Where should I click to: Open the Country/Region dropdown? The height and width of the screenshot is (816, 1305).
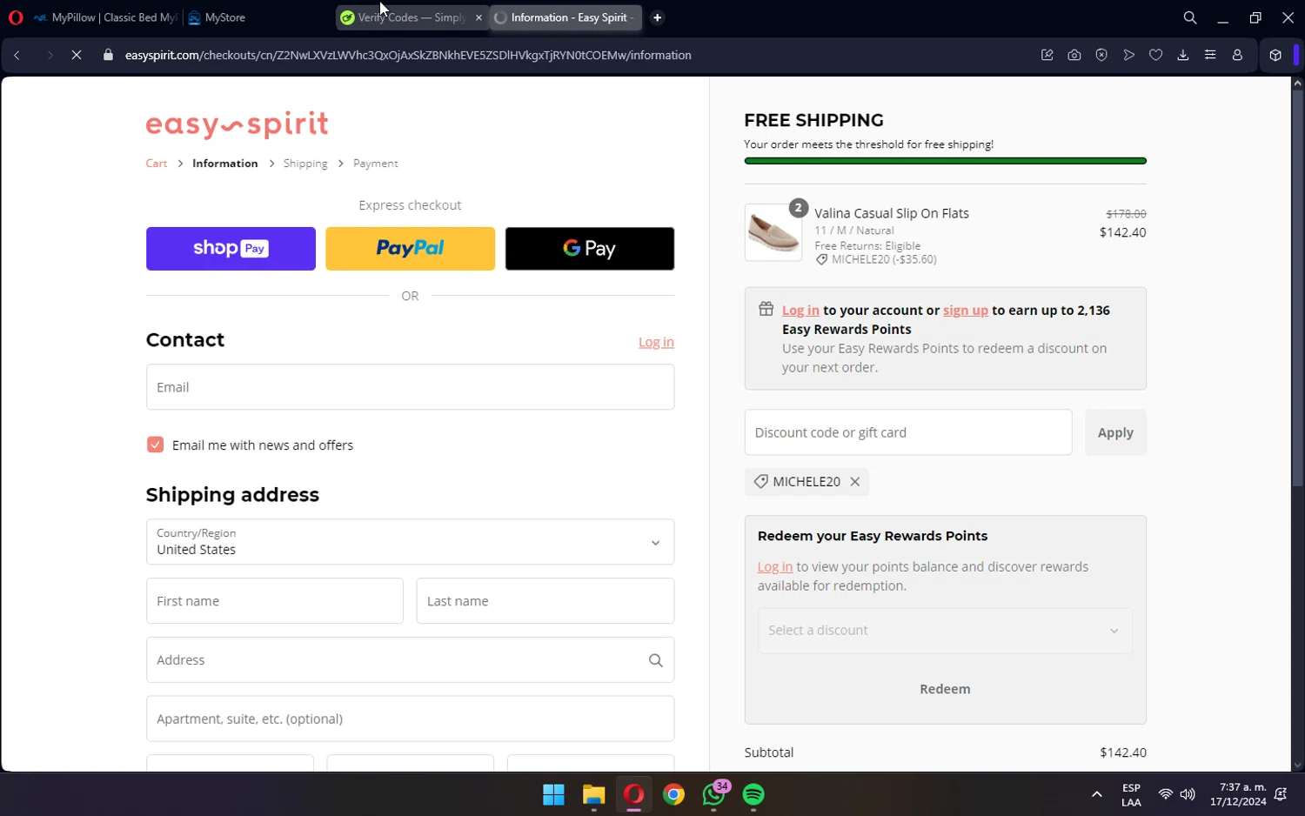410,542
